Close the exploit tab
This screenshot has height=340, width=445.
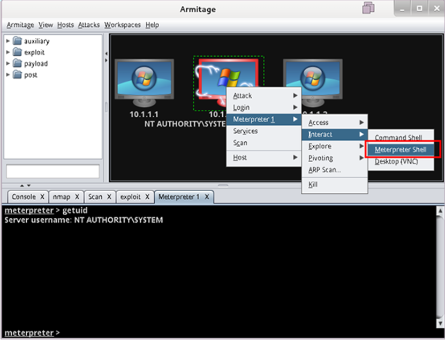(x=147, y=197)
